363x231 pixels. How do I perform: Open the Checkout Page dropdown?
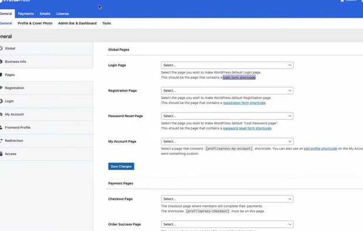tap(227, 199)
